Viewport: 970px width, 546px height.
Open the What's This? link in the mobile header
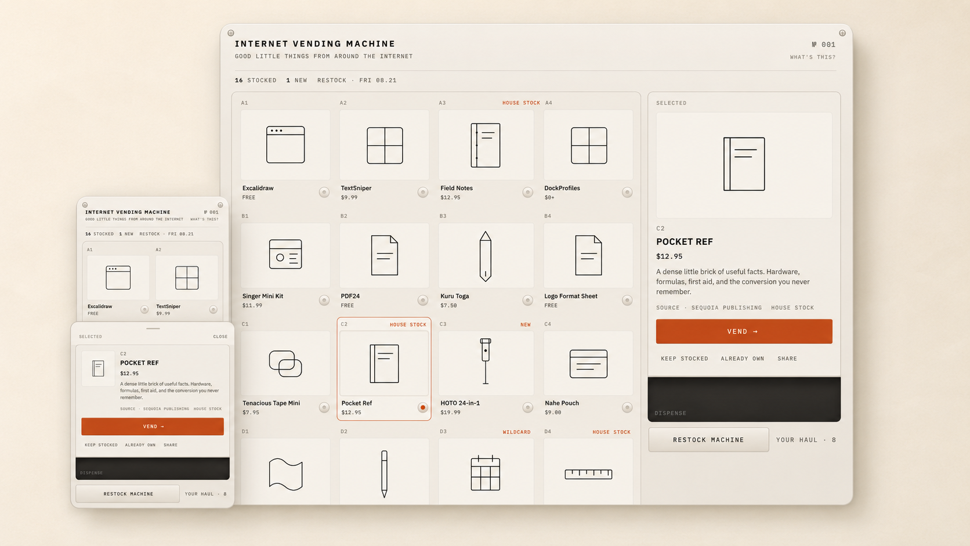(x=204, y=219)
